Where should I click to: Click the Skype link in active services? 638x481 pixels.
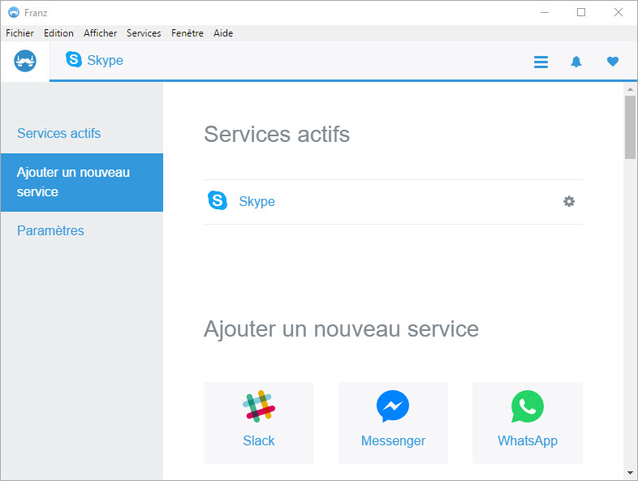pyautogui.click(x=256, y=201)
